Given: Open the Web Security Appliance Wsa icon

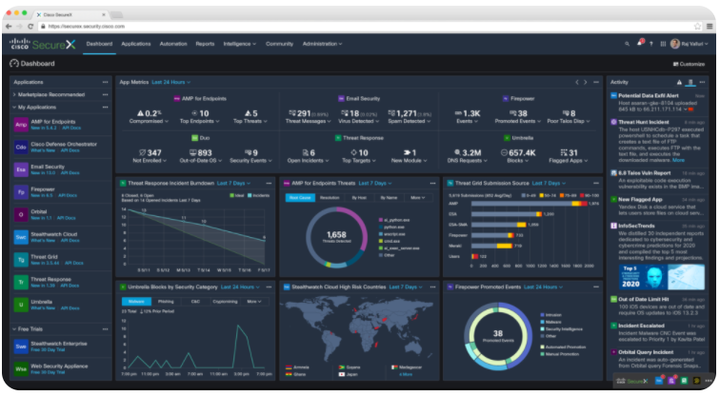Looking at the screenshot, I should 21,369.
